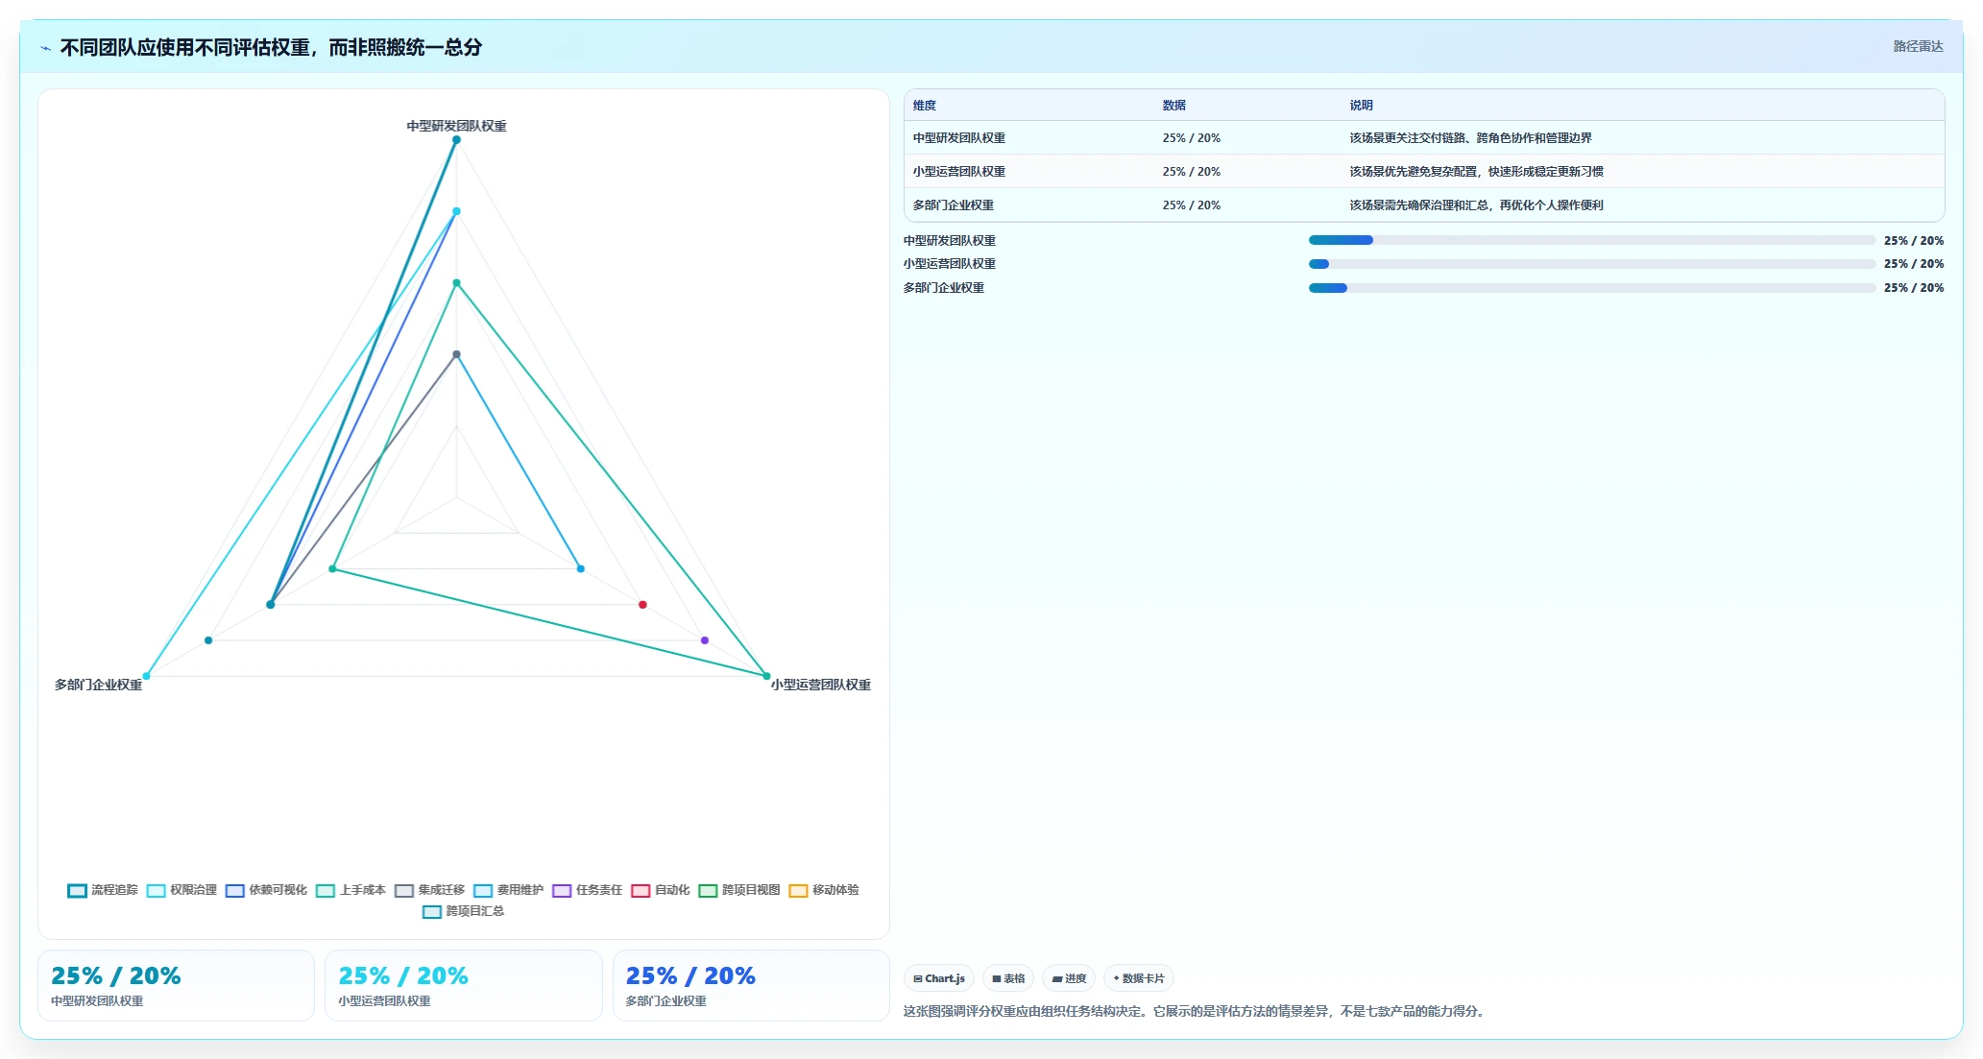The height and width of the screenshot is (1059, 1983).
Task: Click the 中型研发团队权重 progress bar
Action: point(1591,240)
